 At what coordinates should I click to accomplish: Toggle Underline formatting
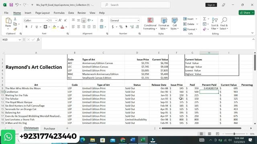click(x=37, y=27)
